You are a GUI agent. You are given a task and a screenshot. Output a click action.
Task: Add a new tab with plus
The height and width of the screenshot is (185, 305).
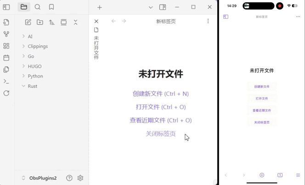click(100, 8)
